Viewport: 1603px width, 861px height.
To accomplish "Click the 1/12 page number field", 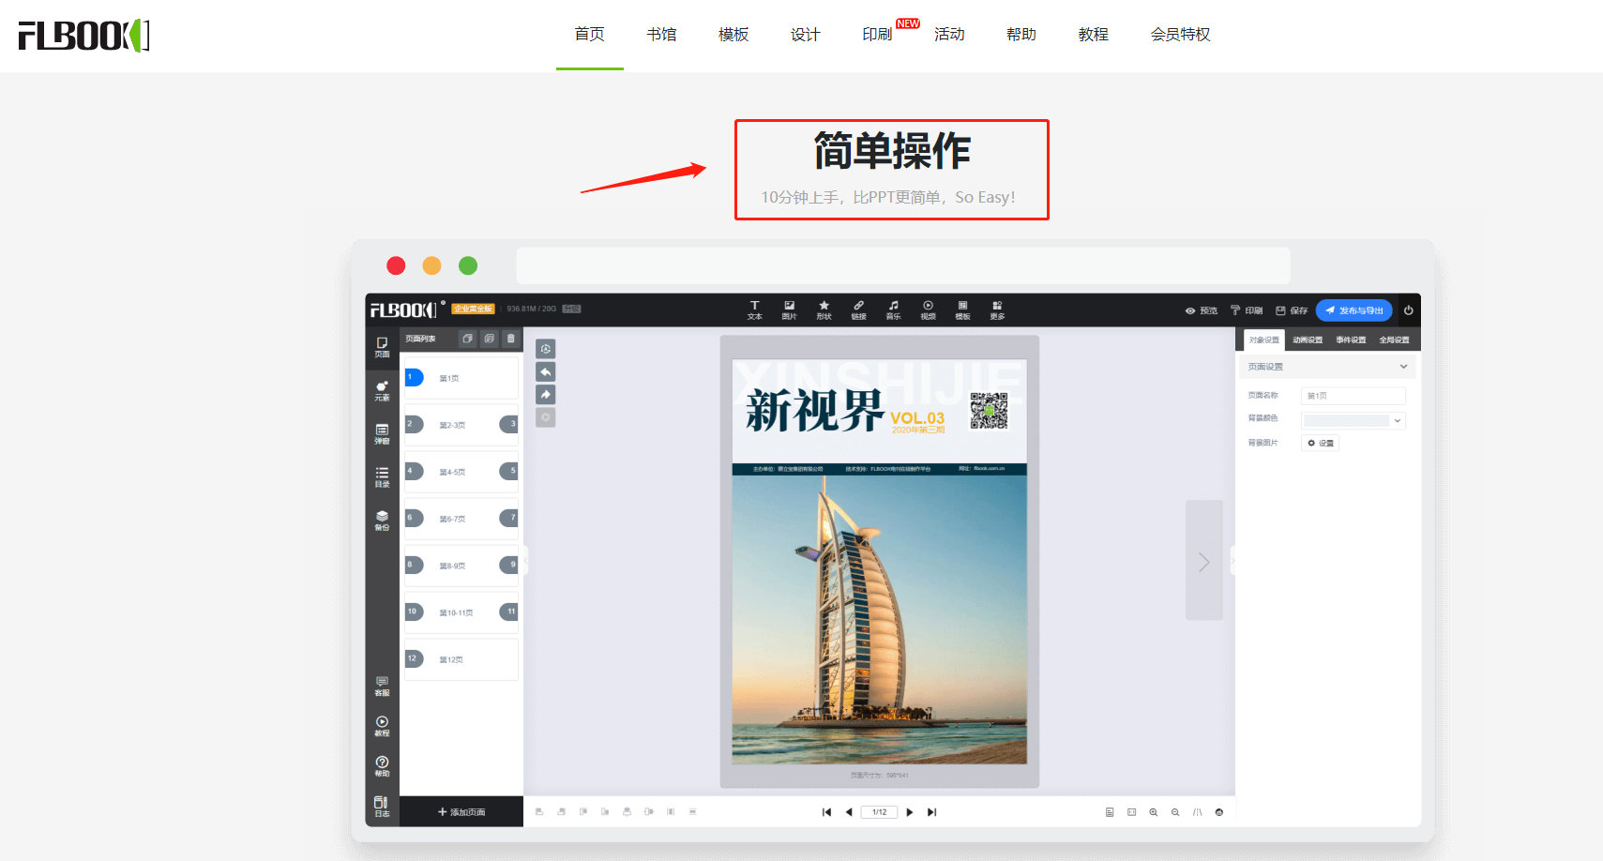I will pyautogui.click(x=879, y=812).
